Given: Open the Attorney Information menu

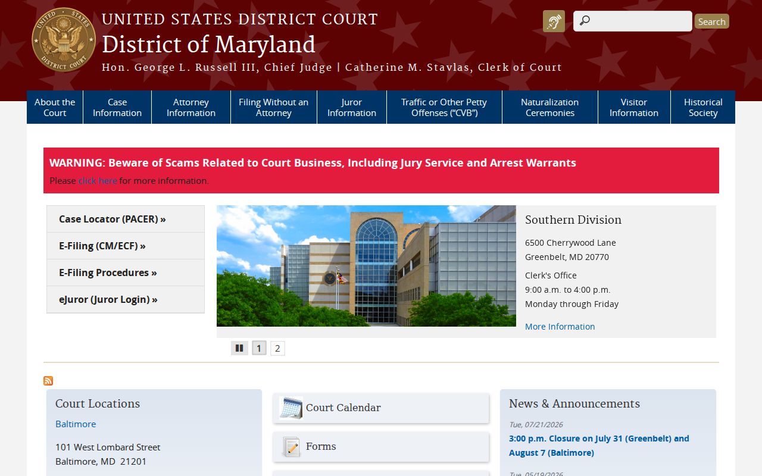Looking at the screenshot, I should [x=191, y=107].
